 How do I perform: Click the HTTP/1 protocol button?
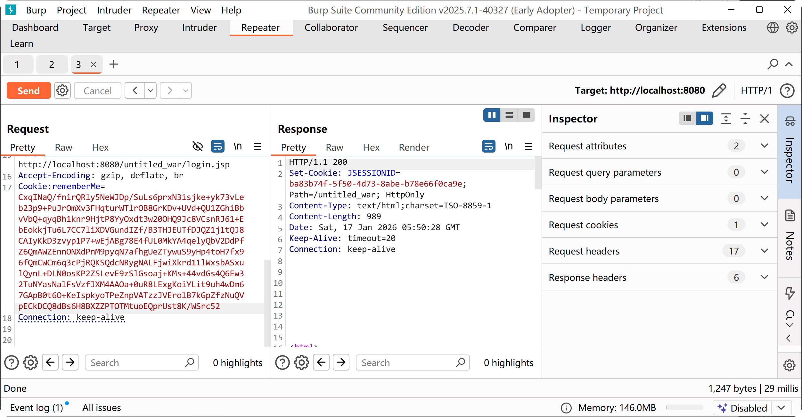pos(756,90)
